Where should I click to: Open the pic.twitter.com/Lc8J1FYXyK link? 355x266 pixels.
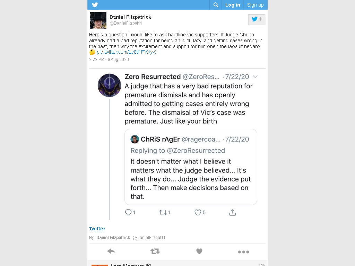[x=126, y=52]
